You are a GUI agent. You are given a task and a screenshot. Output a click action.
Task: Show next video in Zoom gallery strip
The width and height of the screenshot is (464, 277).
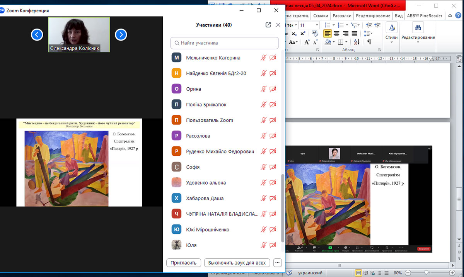pyautogui.click(x=121, y=35)
